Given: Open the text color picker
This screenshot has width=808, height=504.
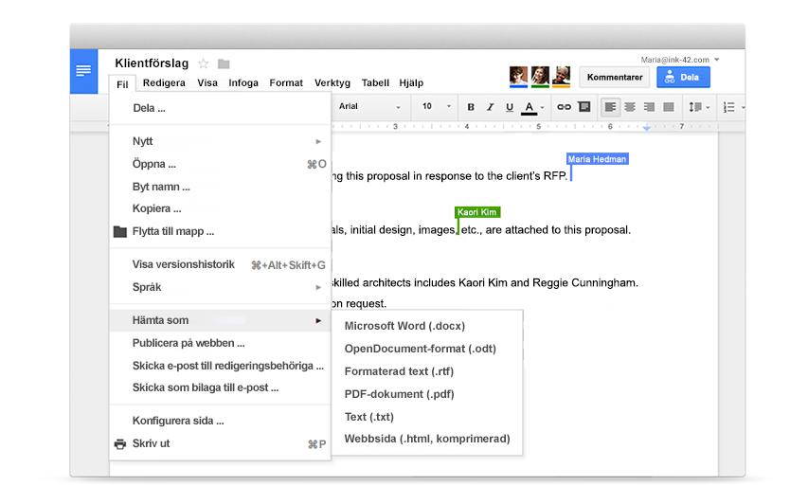Looking at the screenshot, I should pyautogui.click(x=531, y=107).
